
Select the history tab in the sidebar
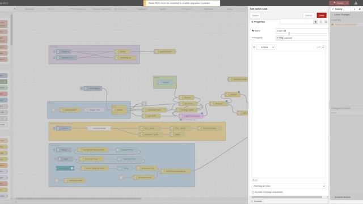(340, 9)
